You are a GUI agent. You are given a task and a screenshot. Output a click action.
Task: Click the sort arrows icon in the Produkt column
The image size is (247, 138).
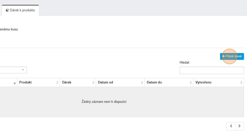(57, 82)
